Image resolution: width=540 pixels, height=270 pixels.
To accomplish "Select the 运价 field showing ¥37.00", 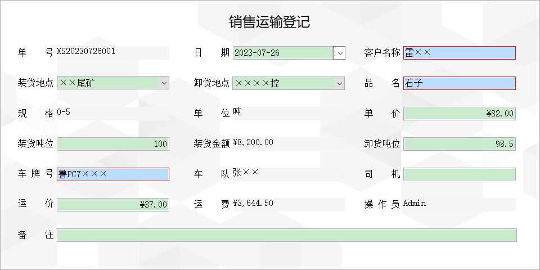I will point(113,205).
